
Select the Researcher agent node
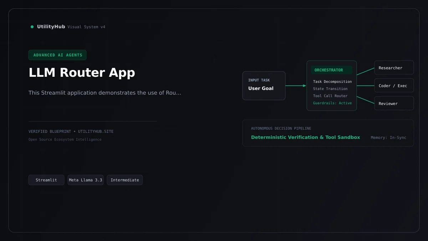point(394,67)
